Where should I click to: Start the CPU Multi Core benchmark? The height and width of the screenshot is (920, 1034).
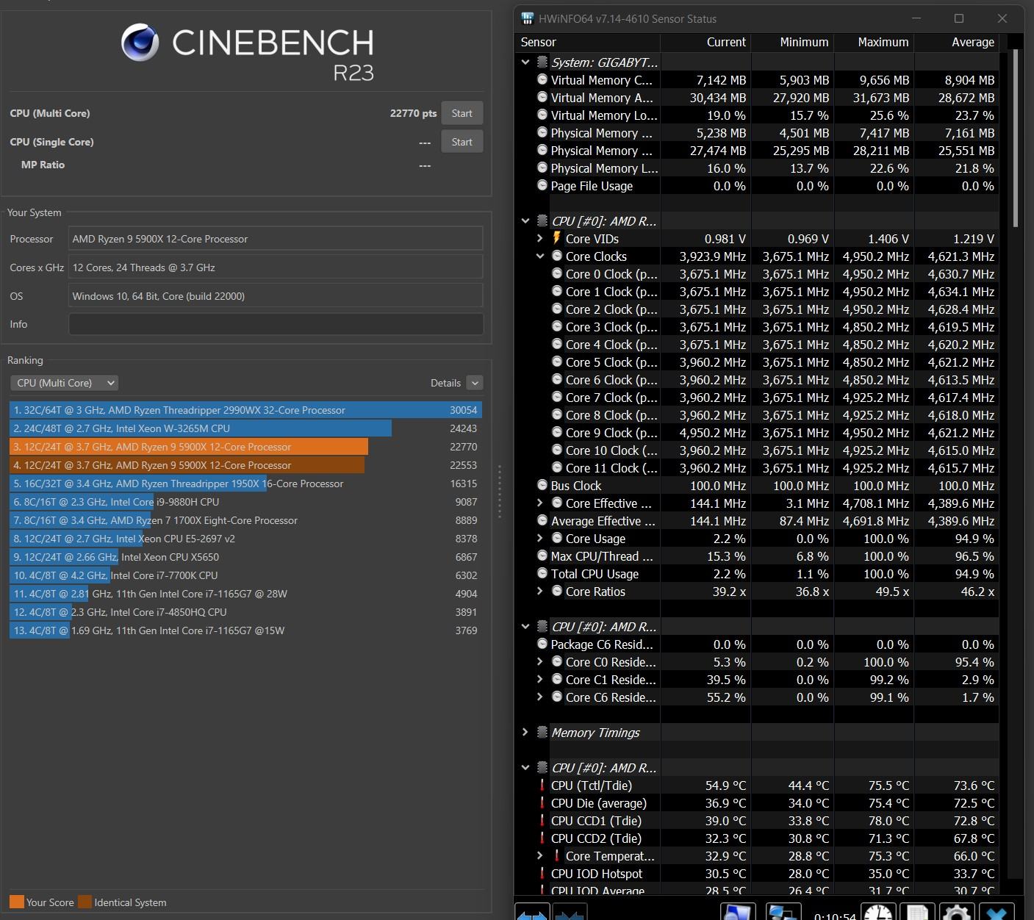click(x=462, y=113)
